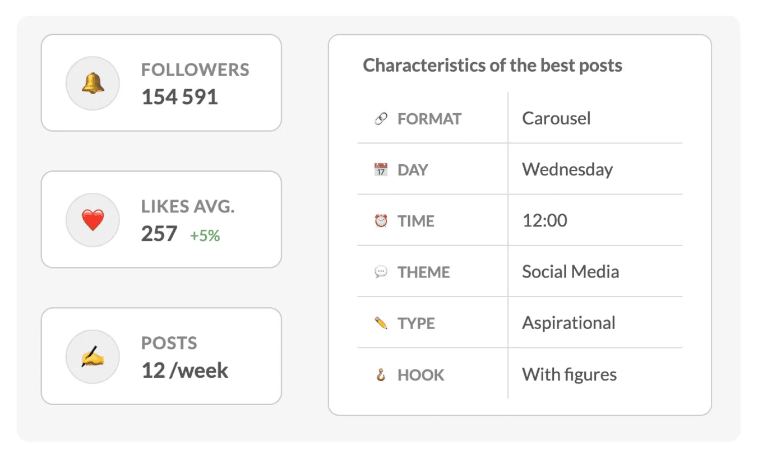Click the writing hand icon beside Posts

click(x=93, y=356)
